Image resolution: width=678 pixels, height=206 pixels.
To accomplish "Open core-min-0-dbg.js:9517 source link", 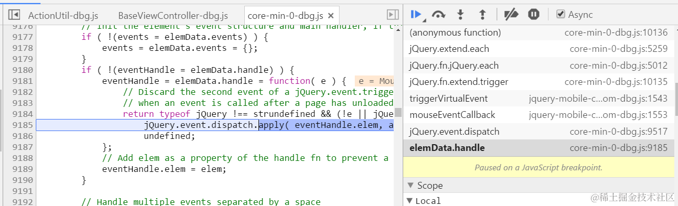I will coord(619,132).
